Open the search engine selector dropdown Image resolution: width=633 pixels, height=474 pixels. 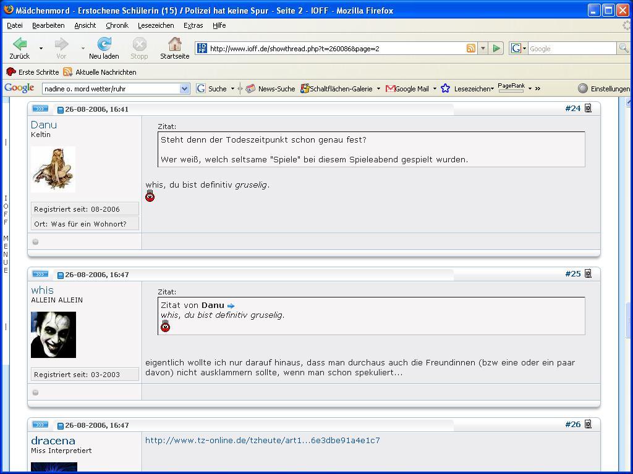coord(524,48)
